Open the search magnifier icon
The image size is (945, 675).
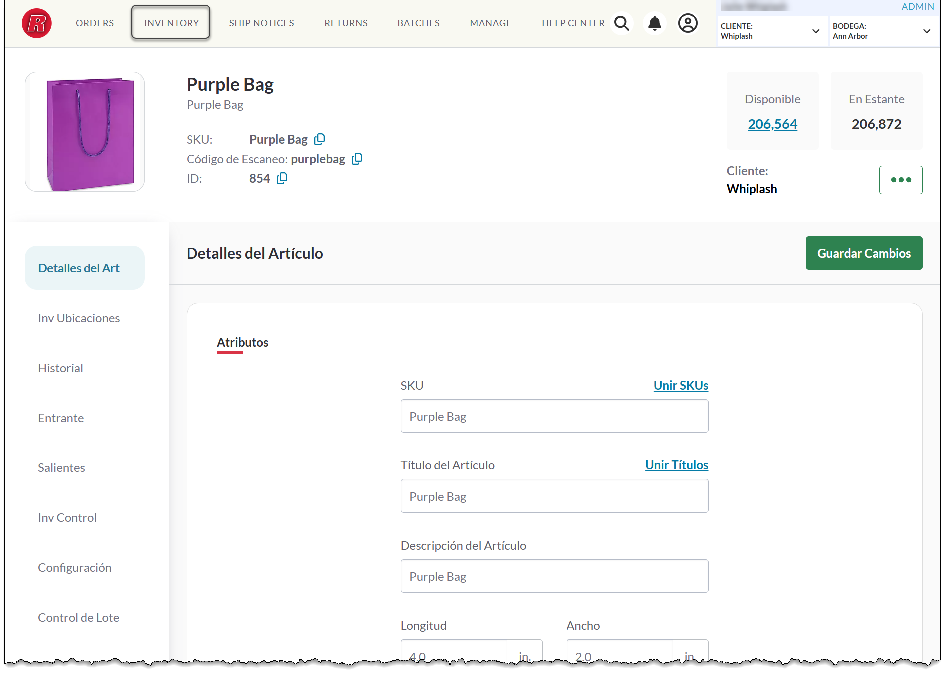coord(621,23)
